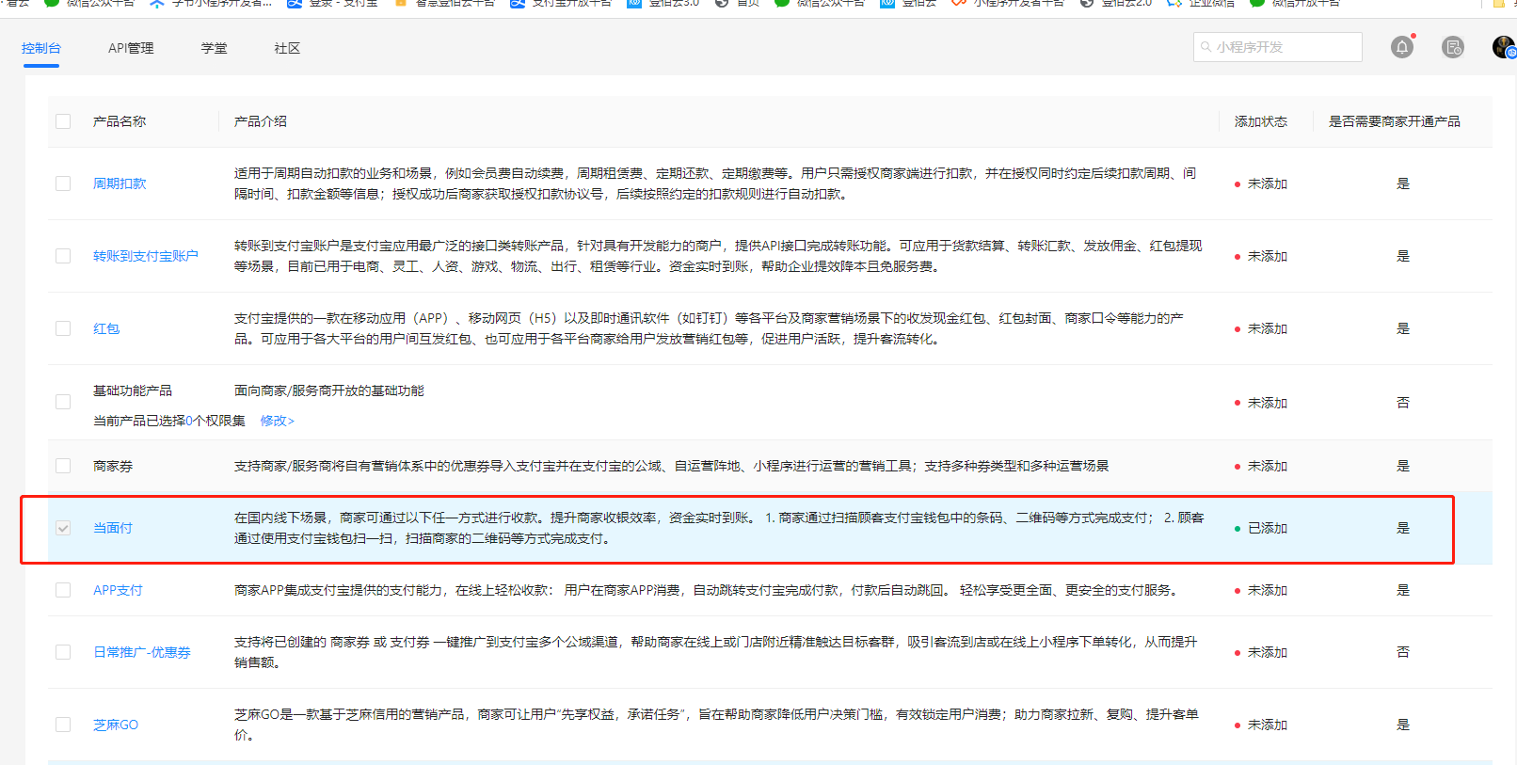Image resolution: width=1517 pixels, height=765 pixels.
Task: Open the 当面付 product link
Action: click(113, 528)
